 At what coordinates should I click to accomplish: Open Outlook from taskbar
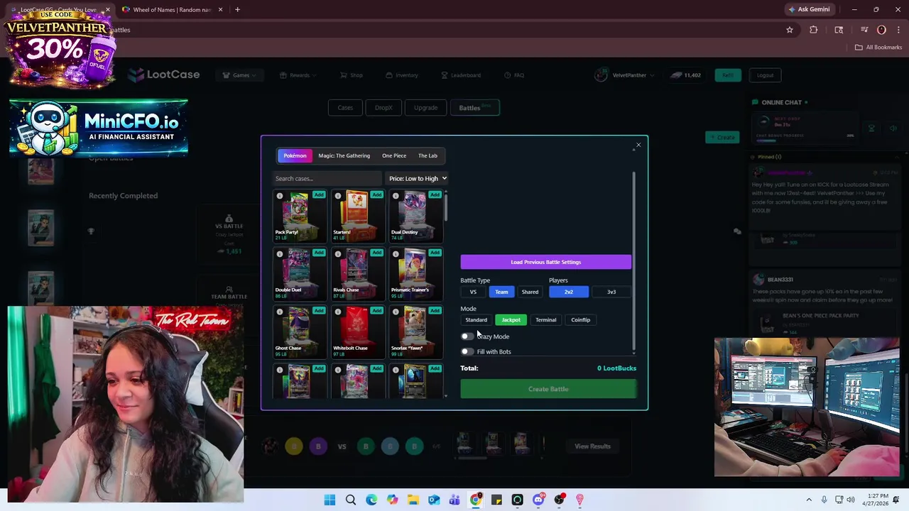click(434, 500)
